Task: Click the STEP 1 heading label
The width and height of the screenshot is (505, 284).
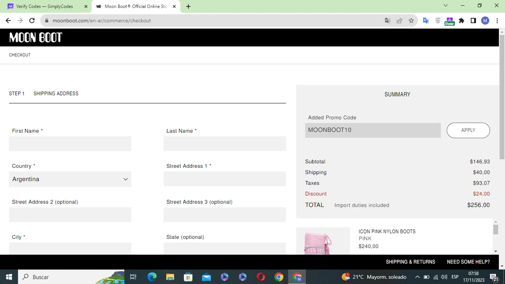Action: coord(17,94)
